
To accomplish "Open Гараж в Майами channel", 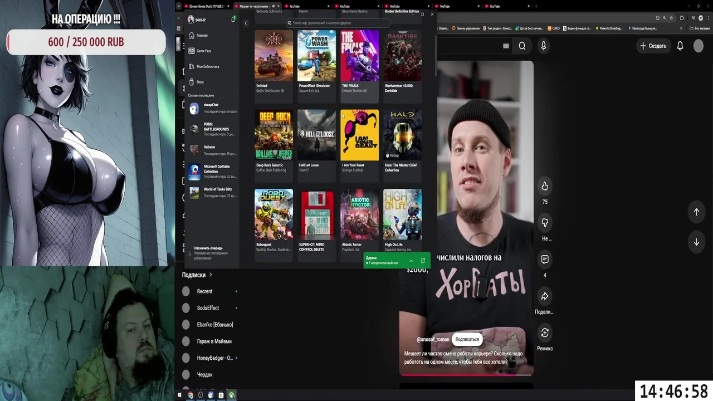I will click(210, 341).
